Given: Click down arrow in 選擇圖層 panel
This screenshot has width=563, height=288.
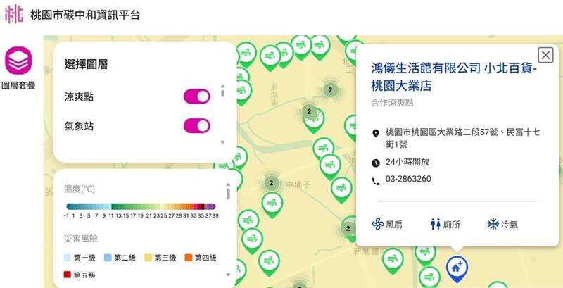Looking at the screenshot, I should click(x=222, y=142).
